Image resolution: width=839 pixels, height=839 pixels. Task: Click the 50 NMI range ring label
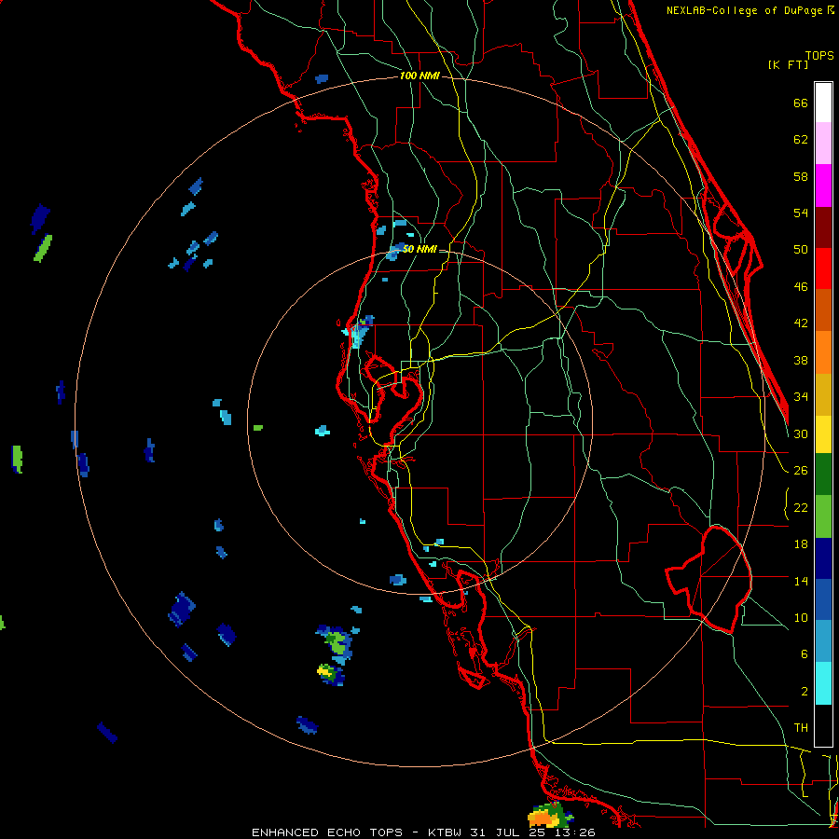(x=419, y=249)
